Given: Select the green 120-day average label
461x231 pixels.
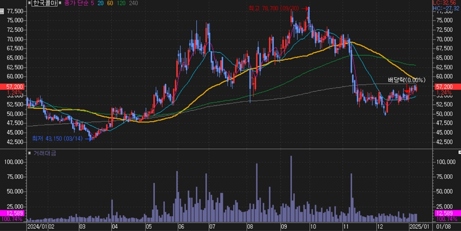Looking at the screenshot, I should [121, 3].
